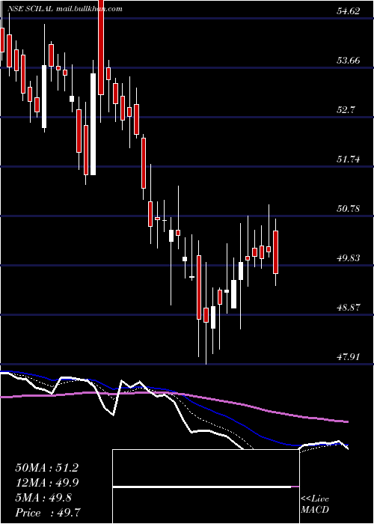Click the <<Live MACD label

pyautogui.click(x=315, y=505)
